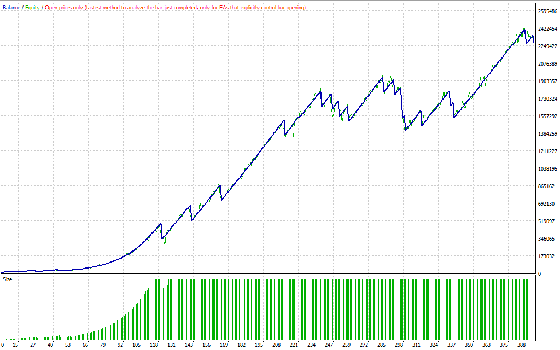Click the 298 label on the horizontal axis

pos(399,345)
